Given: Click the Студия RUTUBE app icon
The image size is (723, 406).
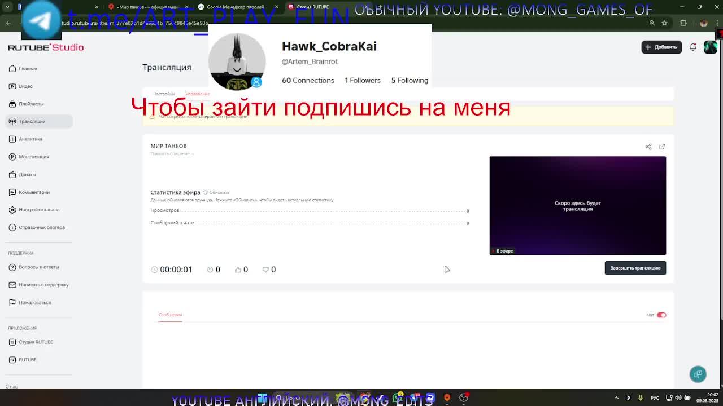Looking at the screenshot, I should click(x=12, y=342).
